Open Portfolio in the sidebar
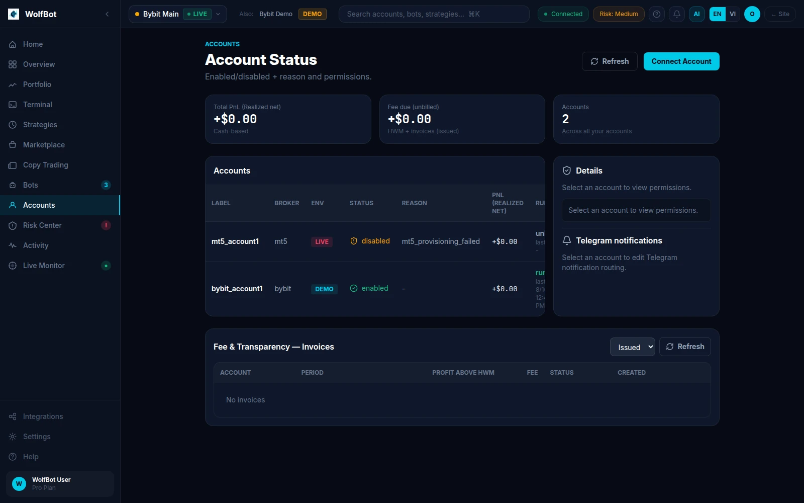This screenshot has height=503, width=804. tap(60, 85)
